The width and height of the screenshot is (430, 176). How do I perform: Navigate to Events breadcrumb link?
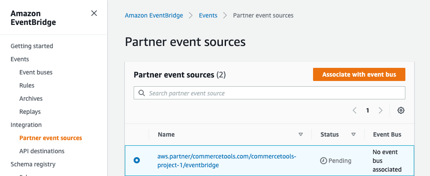click(x=208, y=15)
